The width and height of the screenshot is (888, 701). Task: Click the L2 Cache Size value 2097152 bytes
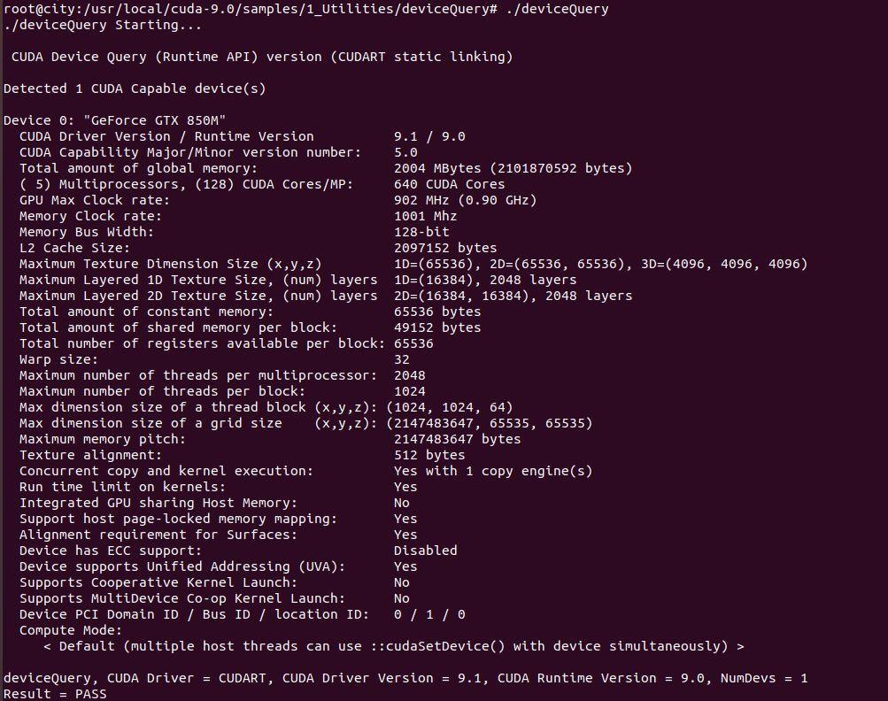point(445,248)
